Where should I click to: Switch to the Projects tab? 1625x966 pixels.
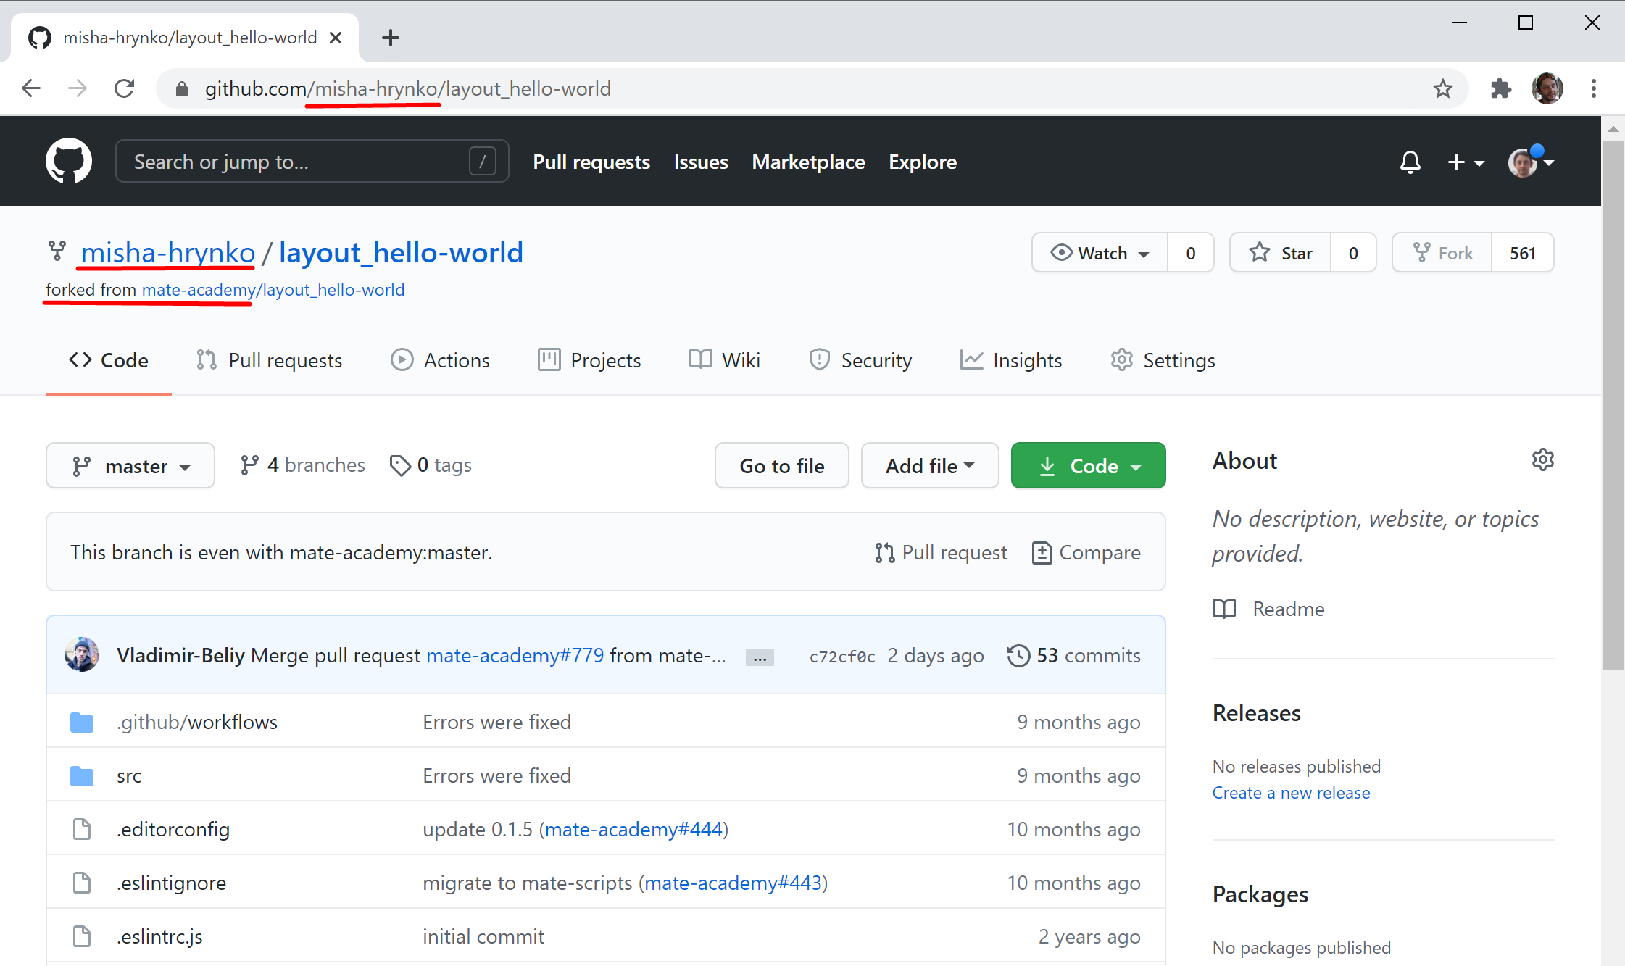tap(589, 360)
